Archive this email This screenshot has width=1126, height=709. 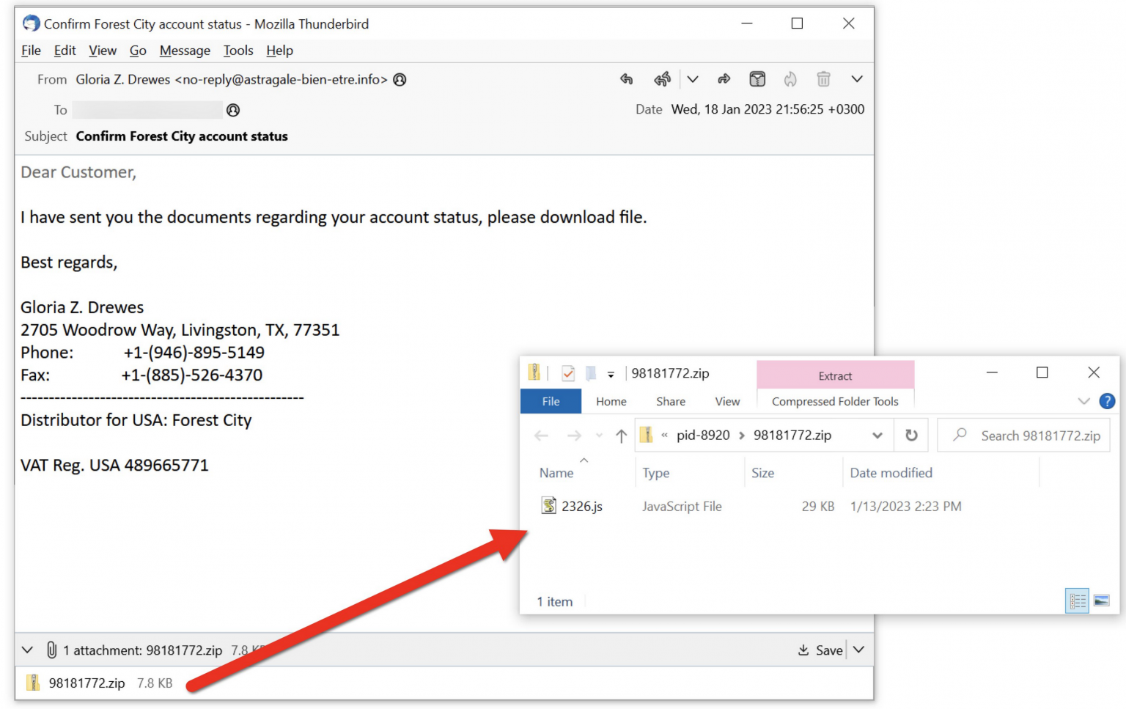point(757,79)
